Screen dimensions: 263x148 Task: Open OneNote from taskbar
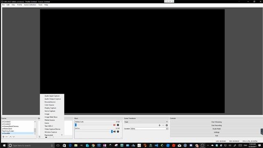[105, 145]
